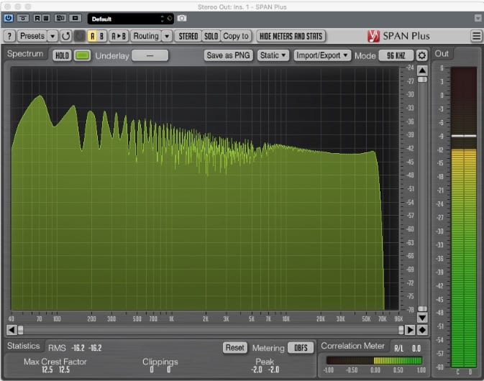484x381 pixels.
Task: Enable SOLO monitoring
Action: [x=211, y=36]
